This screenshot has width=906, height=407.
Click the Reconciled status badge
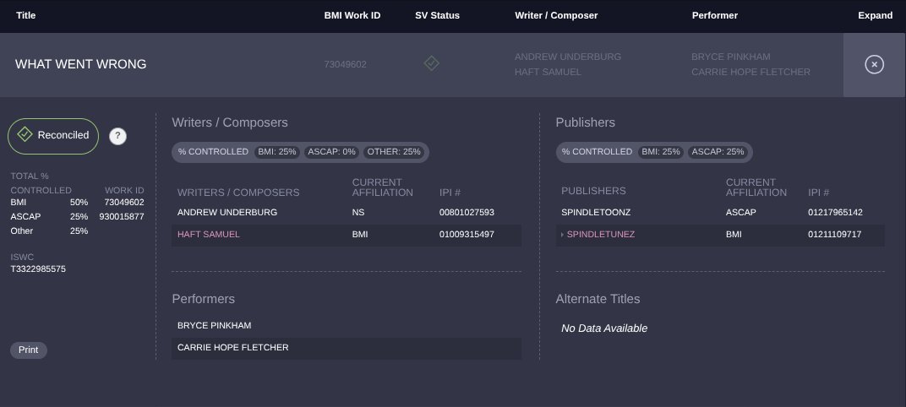tap(53, 136)
